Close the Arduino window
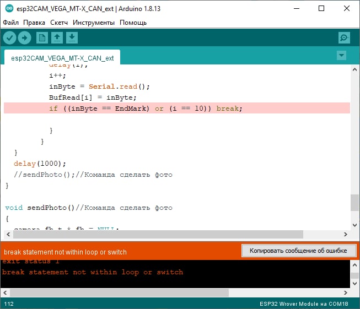 [x=347, y=8]
